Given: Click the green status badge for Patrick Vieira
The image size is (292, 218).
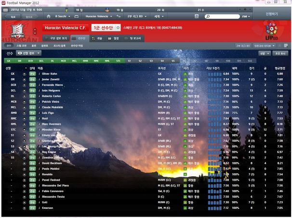Looking at the screenshot, I should 32,102.
